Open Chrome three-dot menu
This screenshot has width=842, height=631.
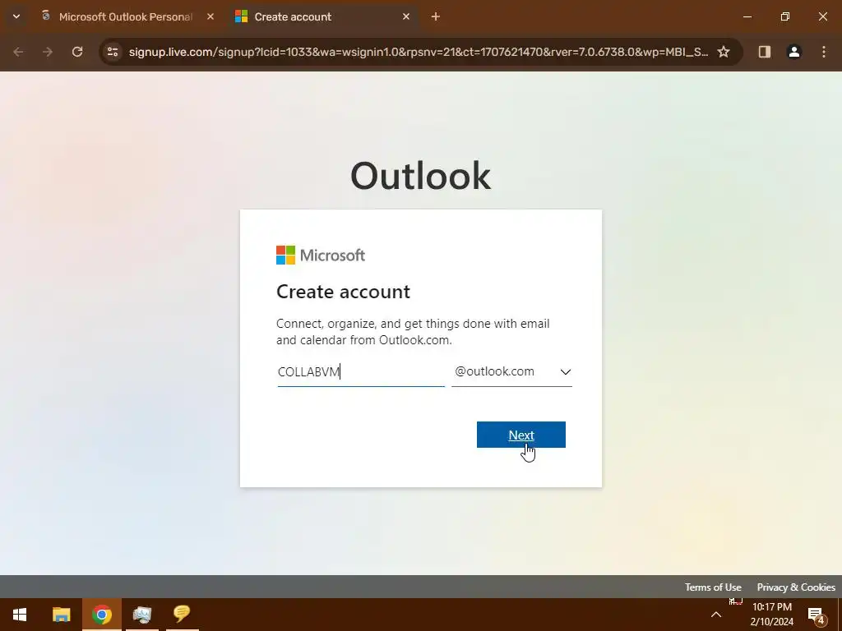[824, 52]
